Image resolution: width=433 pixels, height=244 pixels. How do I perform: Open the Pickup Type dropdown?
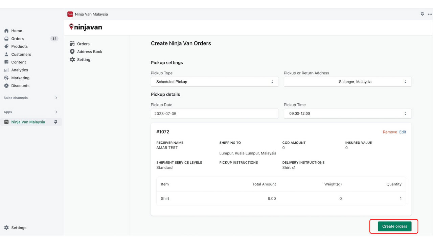coord(214,82)
